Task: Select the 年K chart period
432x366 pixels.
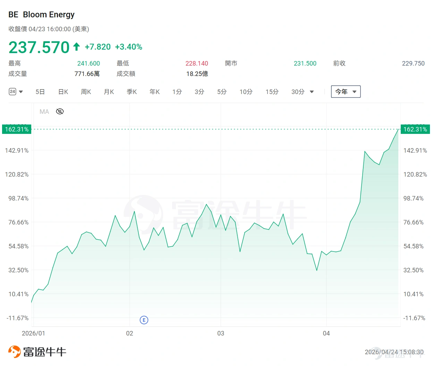Action: (155, 92)
